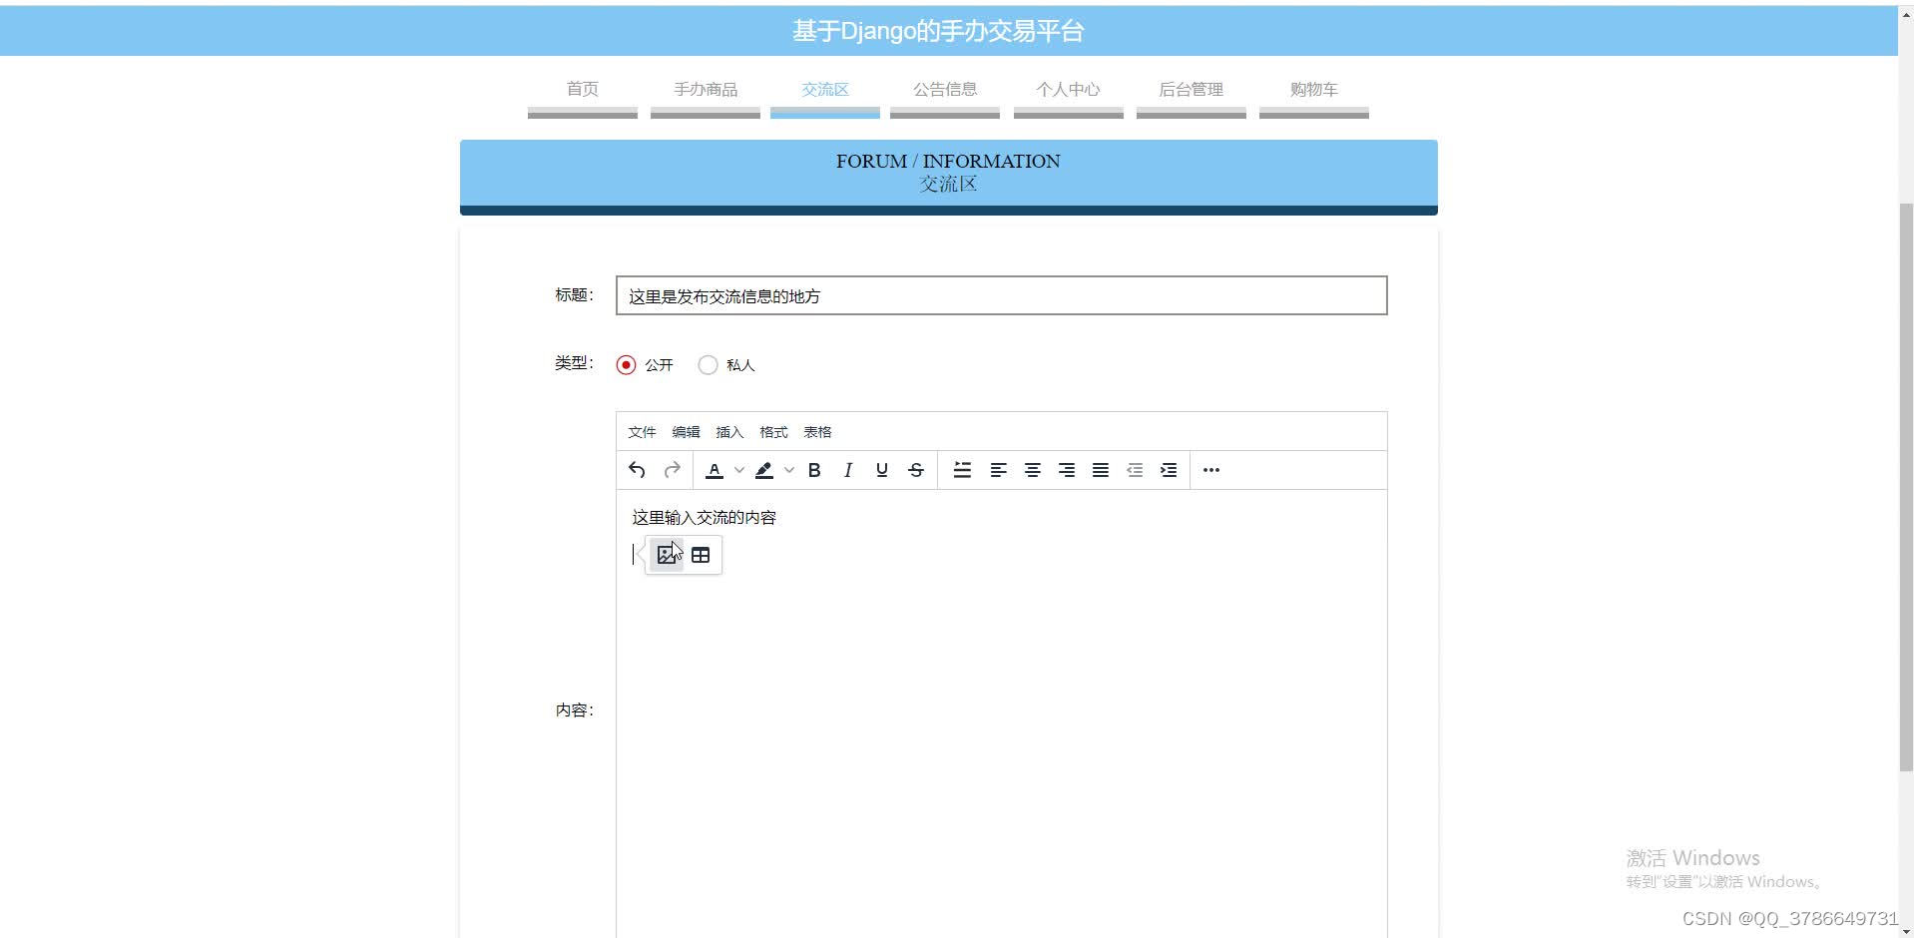Decrease indent of paragraph
The height and width of the screenshot is (938, 1914).
point(1135,470)
